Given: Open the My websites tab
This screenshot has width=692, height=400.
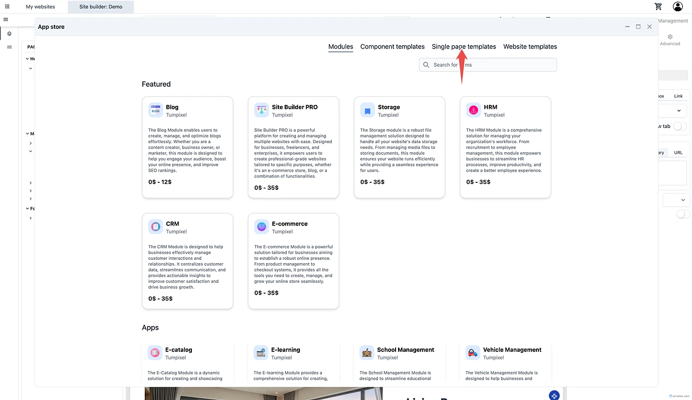Looking at the screenshot, I should (x=40, y=7).
